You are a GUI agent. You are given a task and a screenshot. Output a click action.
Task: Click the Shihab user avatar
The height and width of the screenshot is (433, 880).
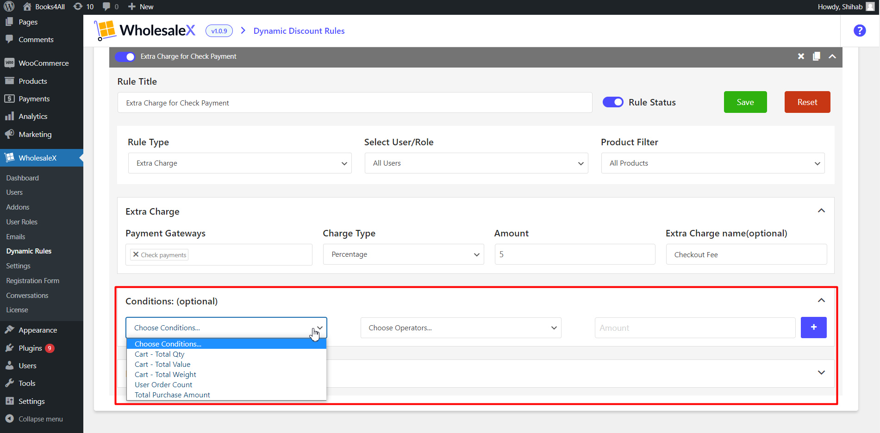[870, 6]
